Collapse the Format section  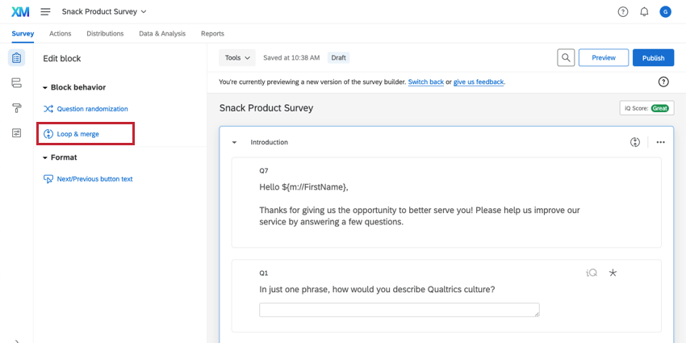click(46, 157)
